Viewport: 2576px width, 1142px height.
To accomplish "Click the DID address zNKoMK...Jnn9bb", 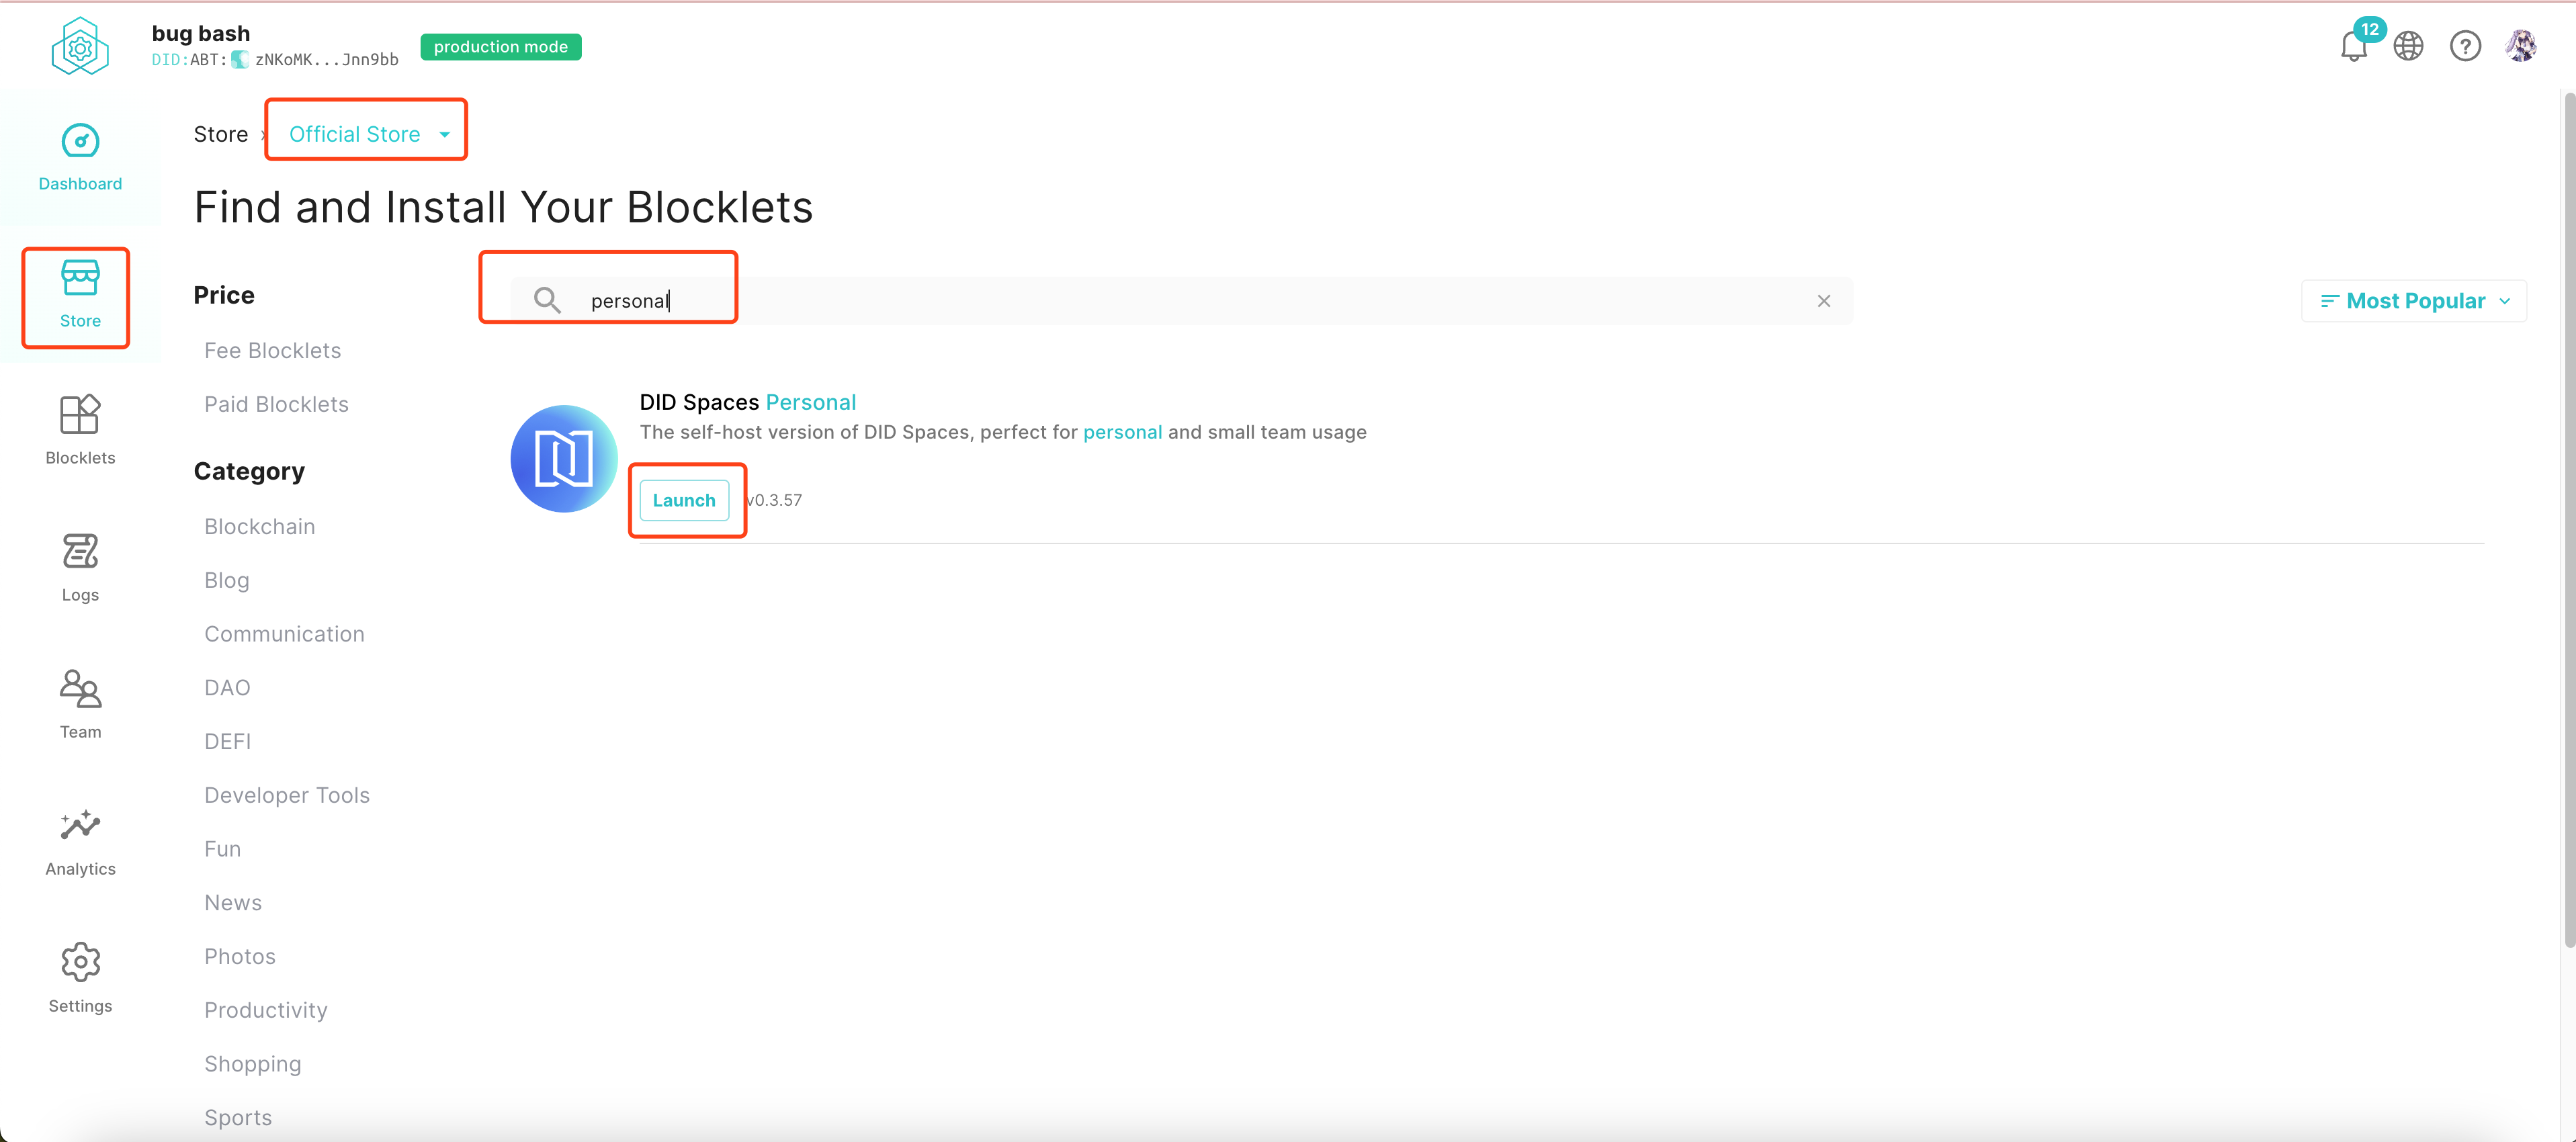I will [326, 60].
